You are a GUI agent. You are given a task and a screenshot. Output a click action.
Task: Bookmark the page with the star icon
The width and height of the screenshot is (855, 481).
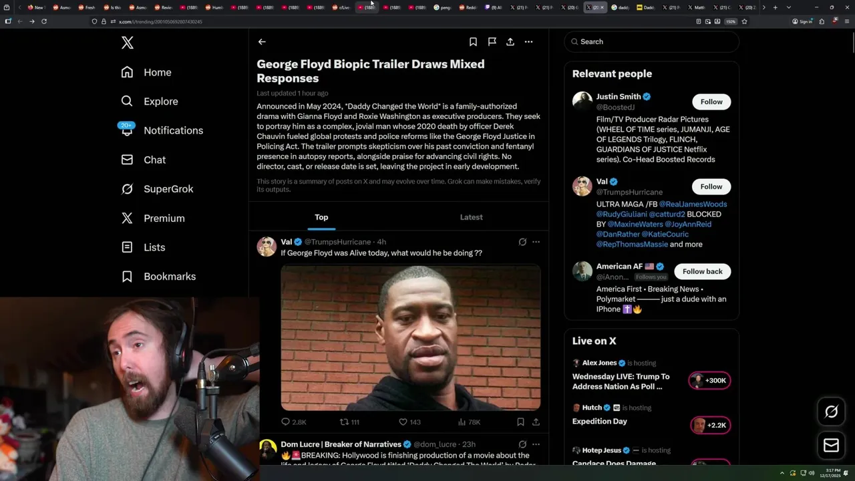click(x=744, y=21)
